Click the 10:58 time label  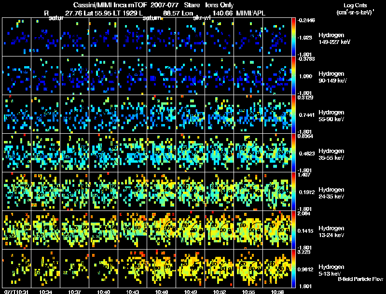pyautogui.click(x=277, y=292)
